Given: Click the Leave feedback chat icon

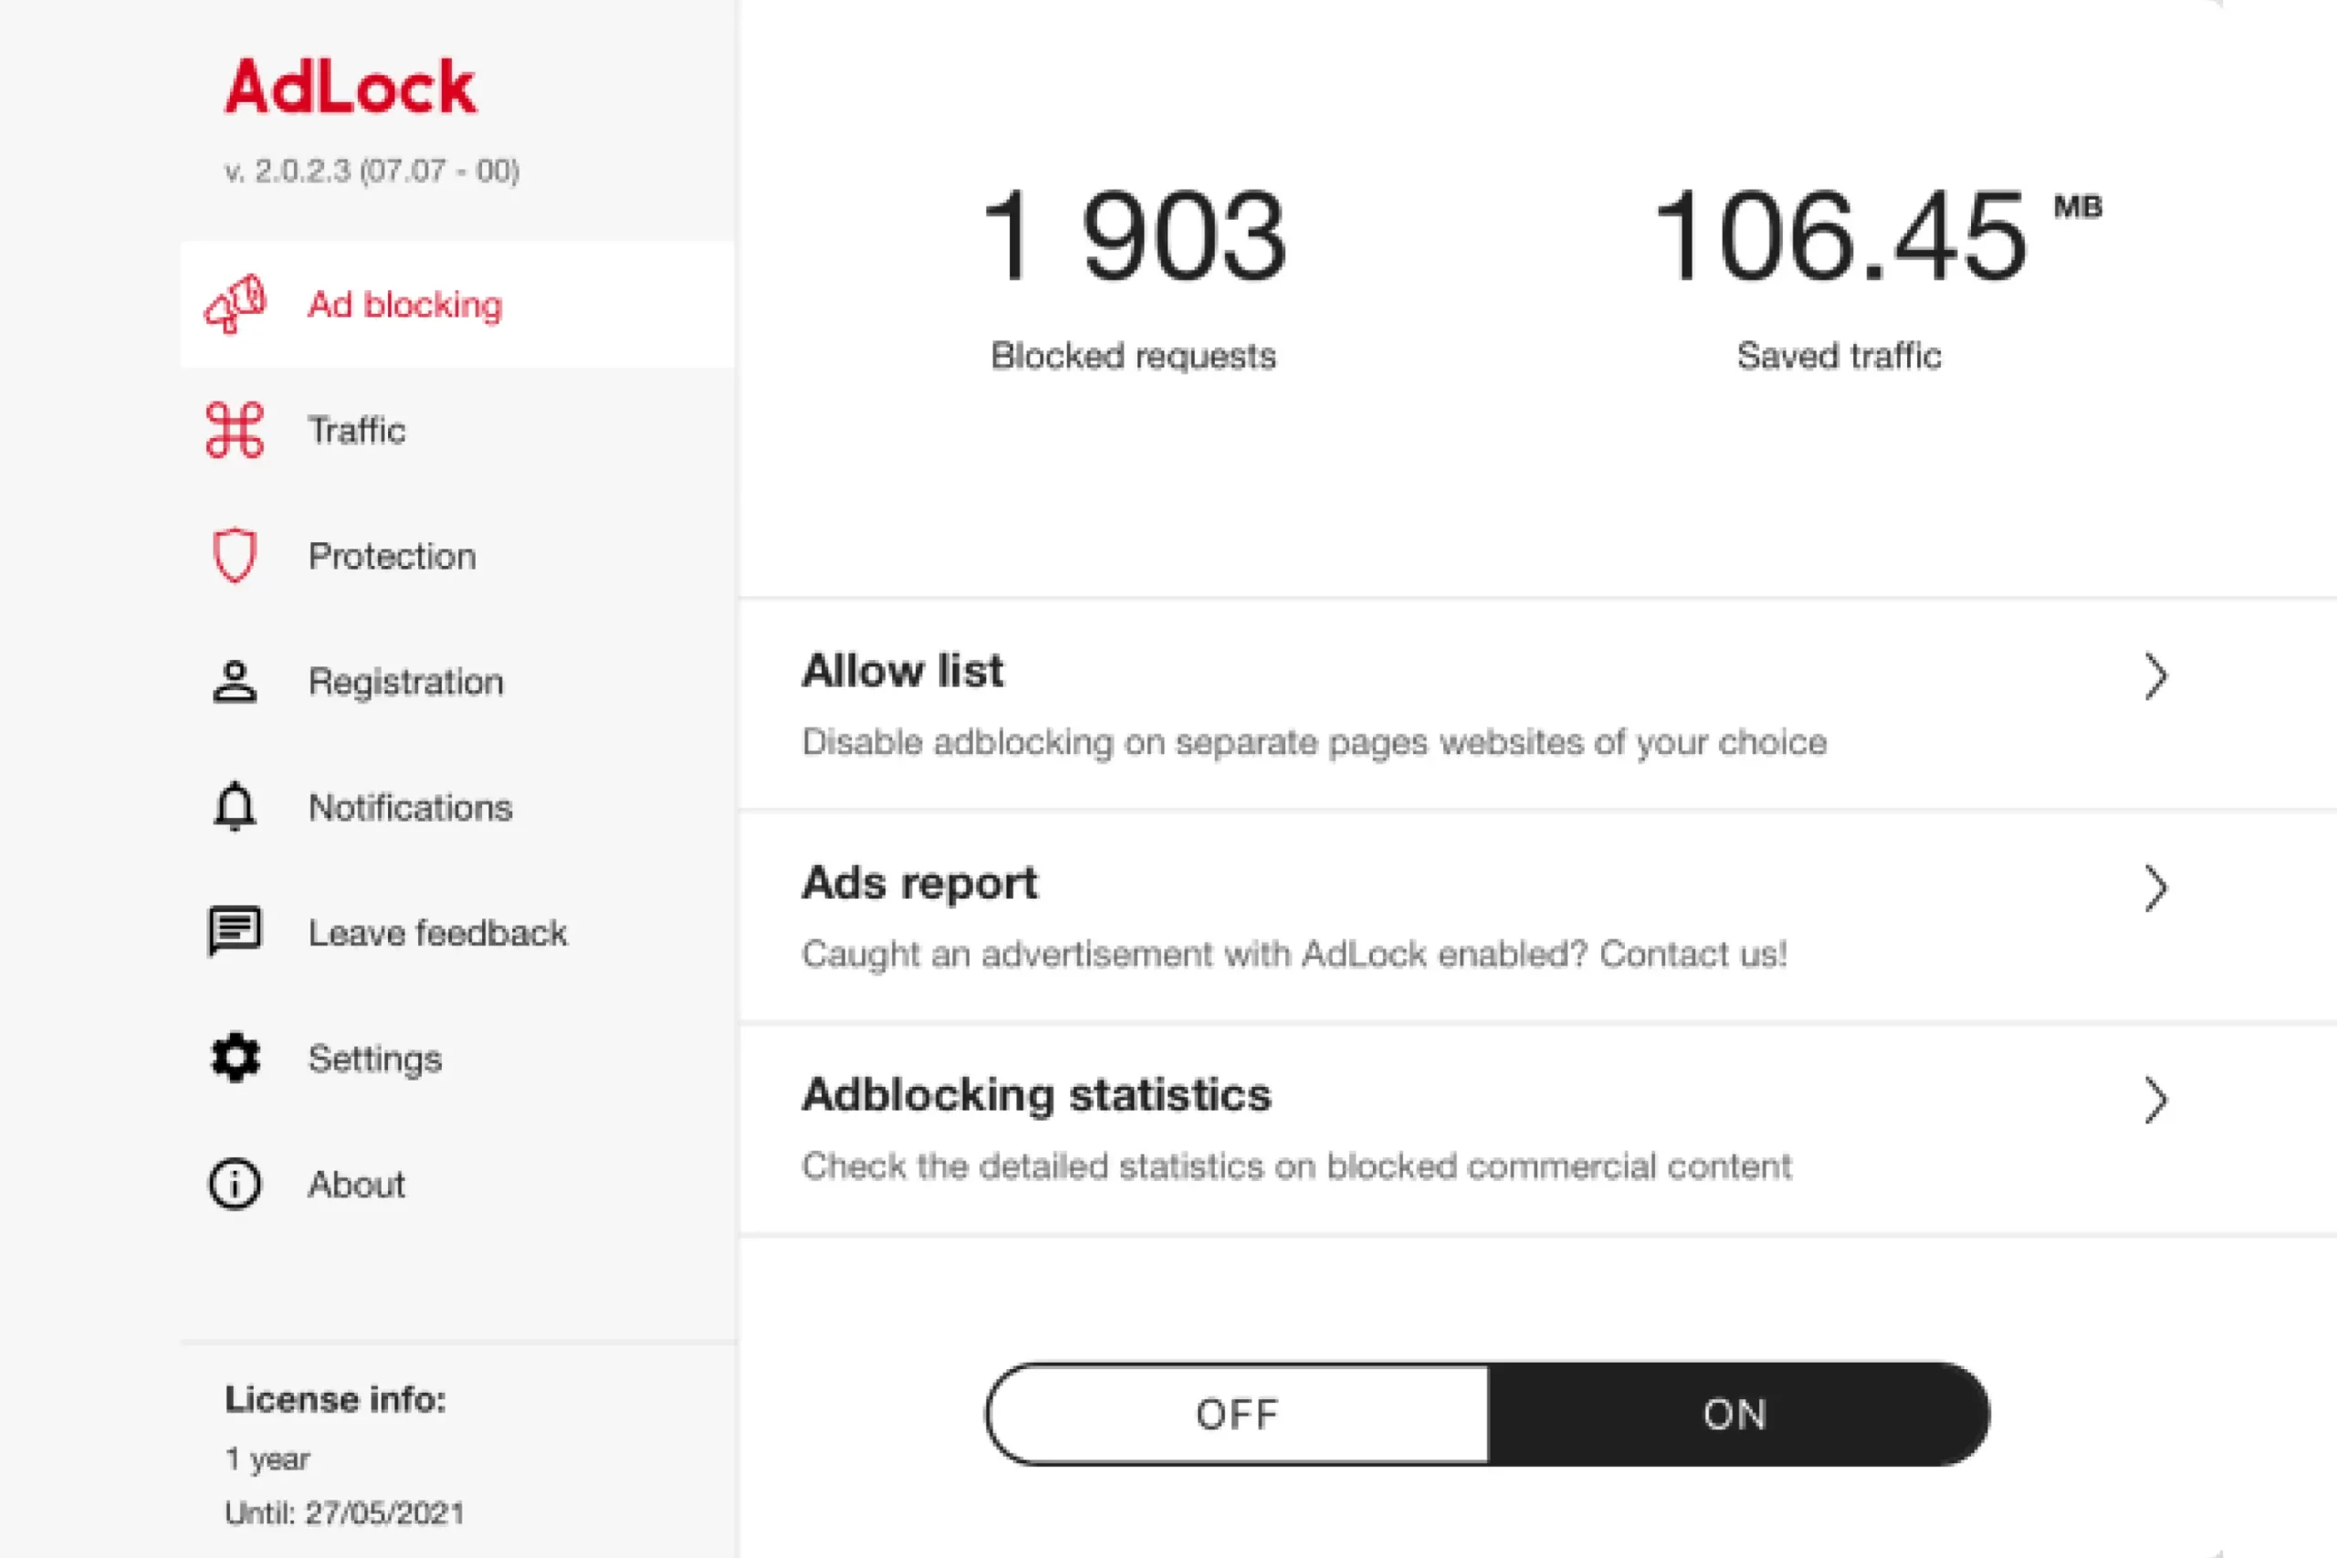Looking at the screenshot, I should (236, 932).
